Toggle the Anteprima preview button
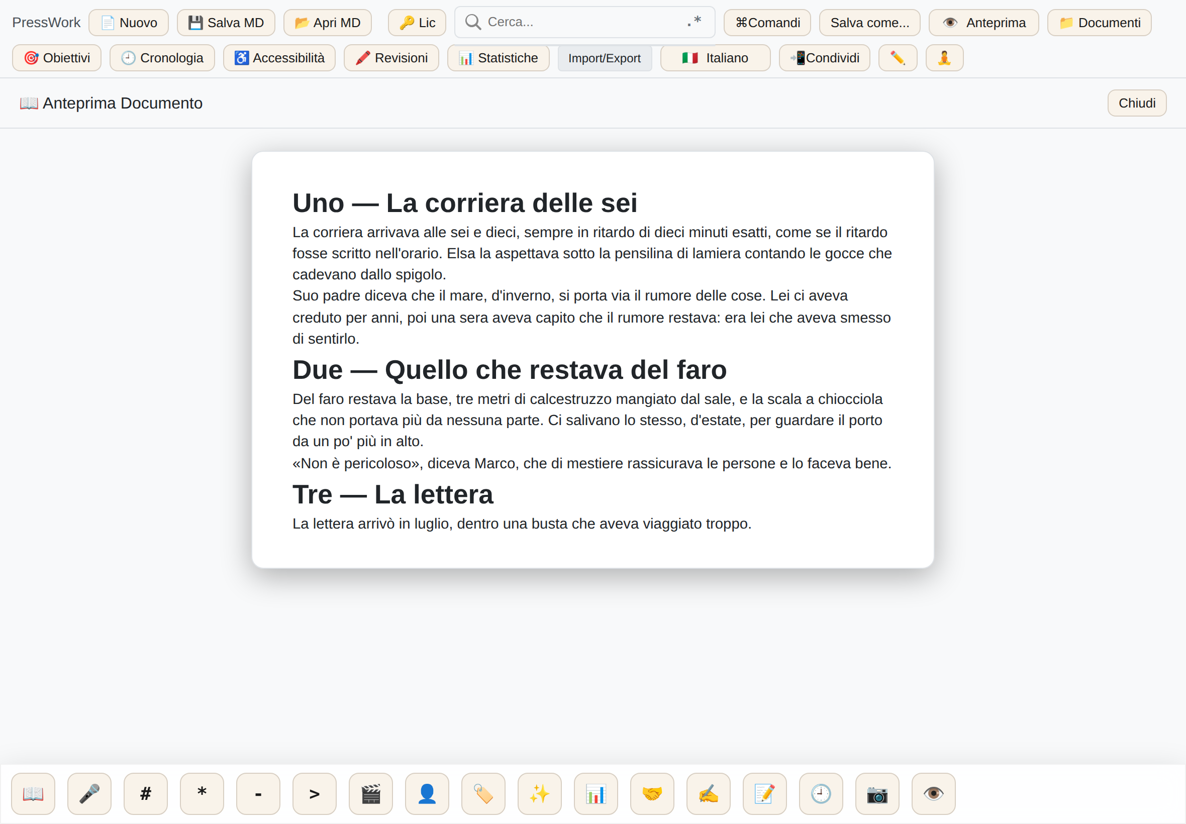The width and height of the screenshot is (1186, 824). pos(983,23)
